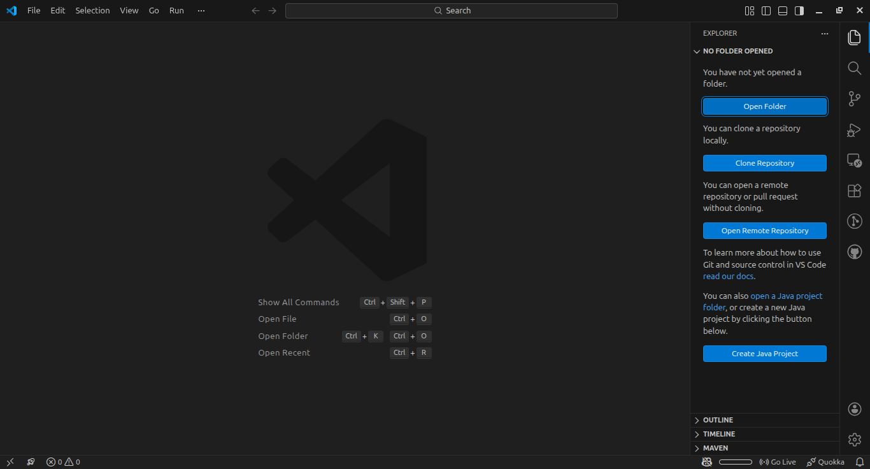Open the Git Graph icon in the activity bar
This screenshot has width=870, height=469.
tap(855, 221)
